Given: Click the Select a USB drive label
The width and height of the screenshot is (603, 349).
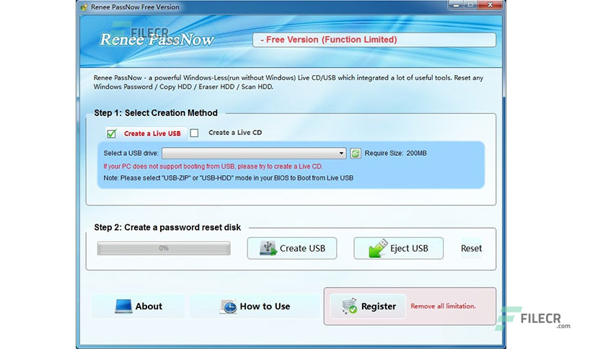Looking at the screenshot, I should [131, 154].
